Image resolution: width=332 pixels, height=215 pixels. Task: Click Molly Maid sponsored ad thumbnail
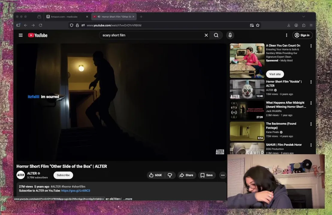tap(247, 61)
